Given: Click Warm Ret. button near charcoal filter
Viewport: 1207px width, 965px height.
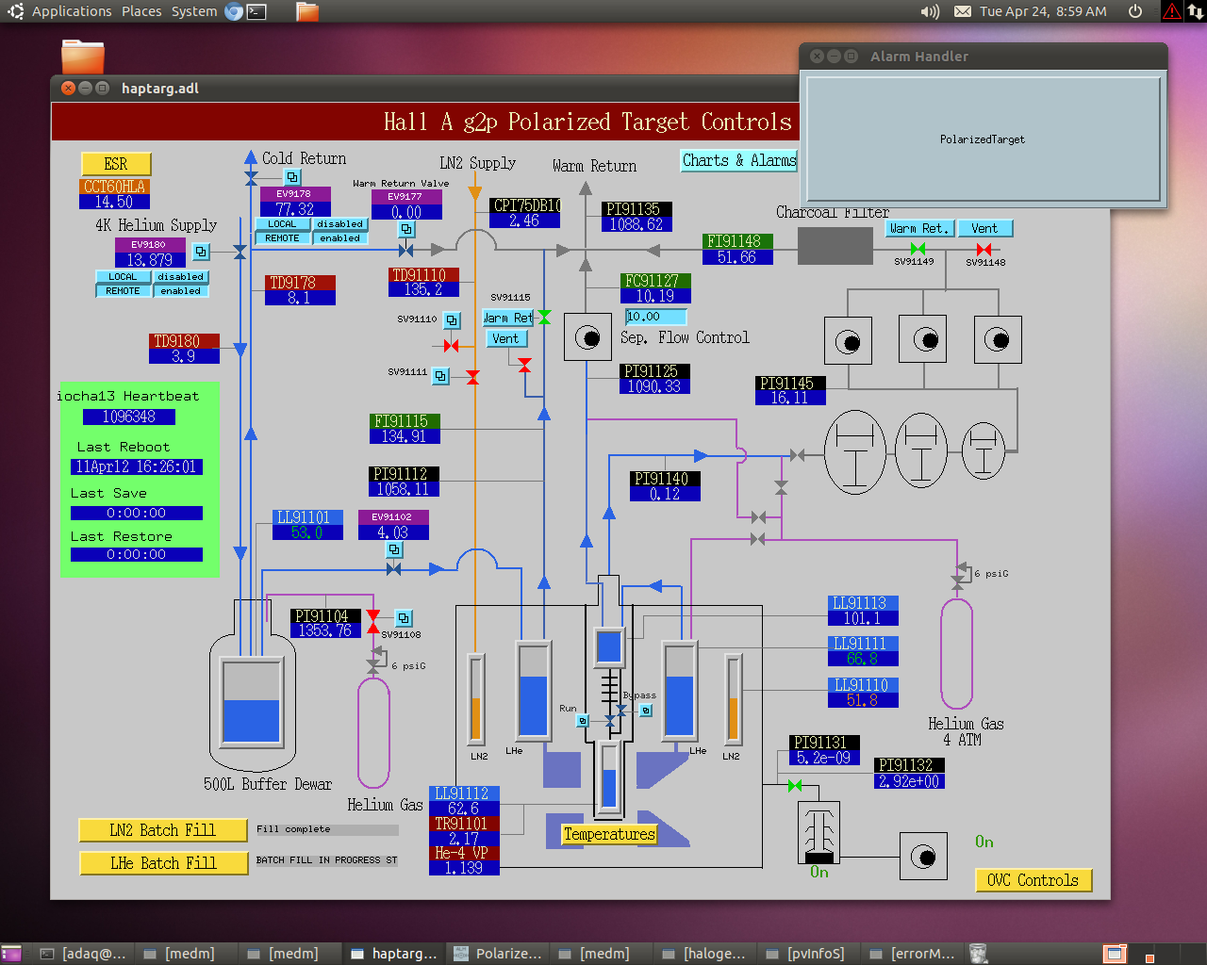Looking at the screenshot, I should point(919,228).
